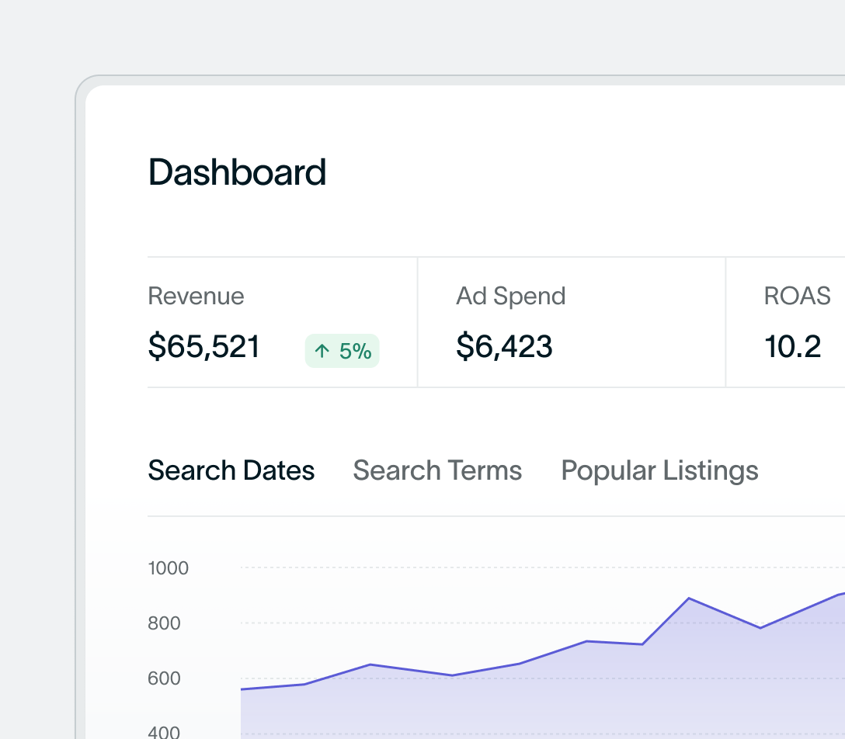Click the 400 axis label

163,732
